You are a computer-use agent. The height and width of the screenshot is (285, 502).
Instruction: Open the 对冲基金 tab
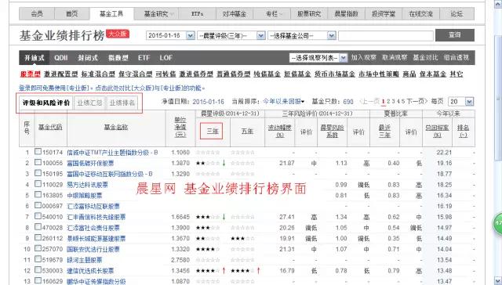point(235,14)
